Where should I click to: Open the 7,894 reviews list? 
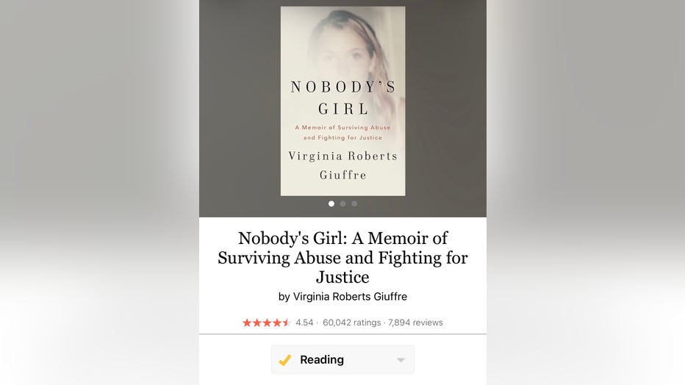pyautogui.click(x=415, y=323)
